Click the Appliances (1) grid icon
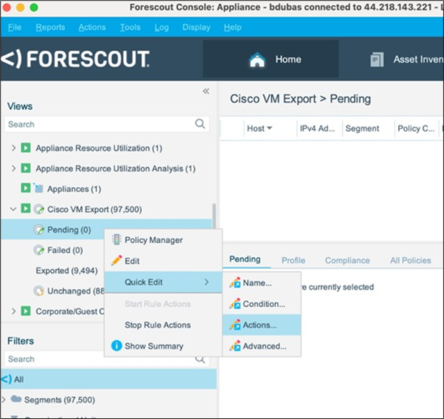 38,188
